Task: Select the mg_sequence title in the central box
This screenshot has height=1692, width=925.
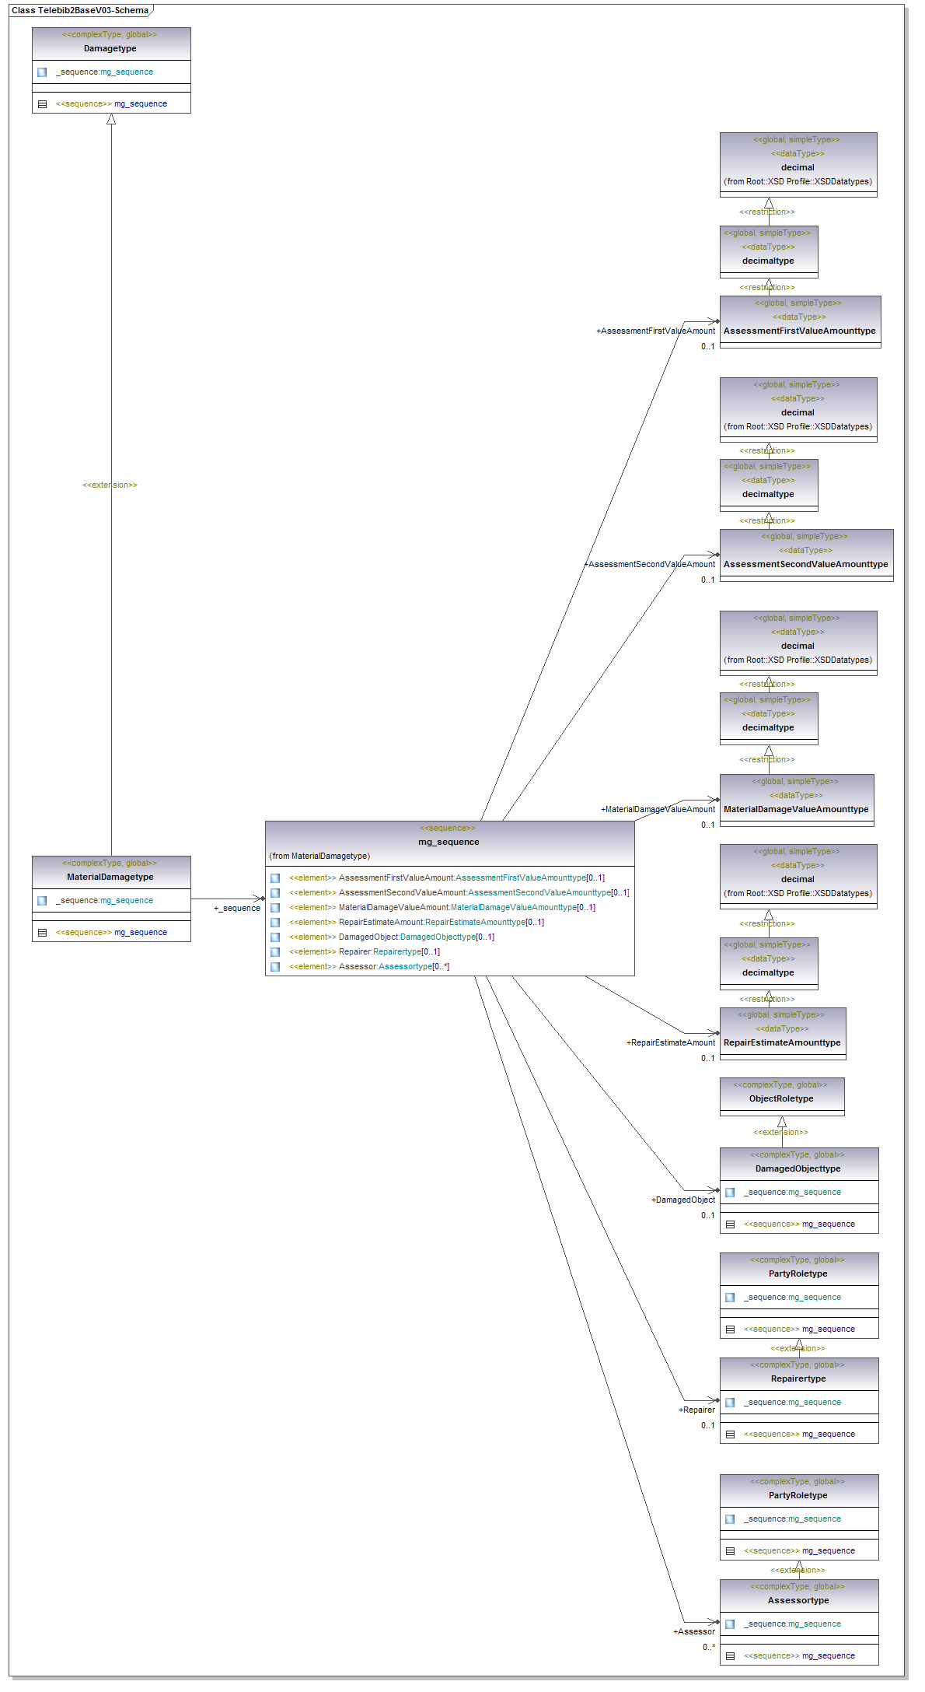Action: click(x=449, y=842)
